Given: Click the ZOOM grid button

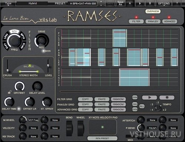Looking at the screenshot, I should tap(135, 97).
